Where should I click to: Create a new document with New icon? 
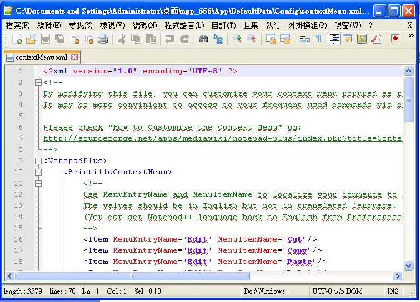coord(17,39)
